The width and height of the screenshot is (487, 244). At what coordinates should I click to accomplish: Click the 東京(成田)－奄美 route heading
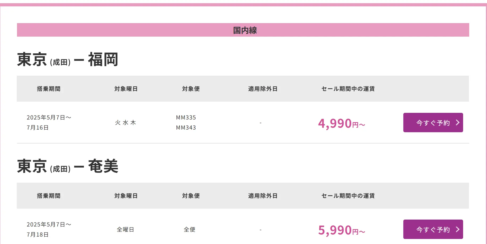(x=67, y=166)
